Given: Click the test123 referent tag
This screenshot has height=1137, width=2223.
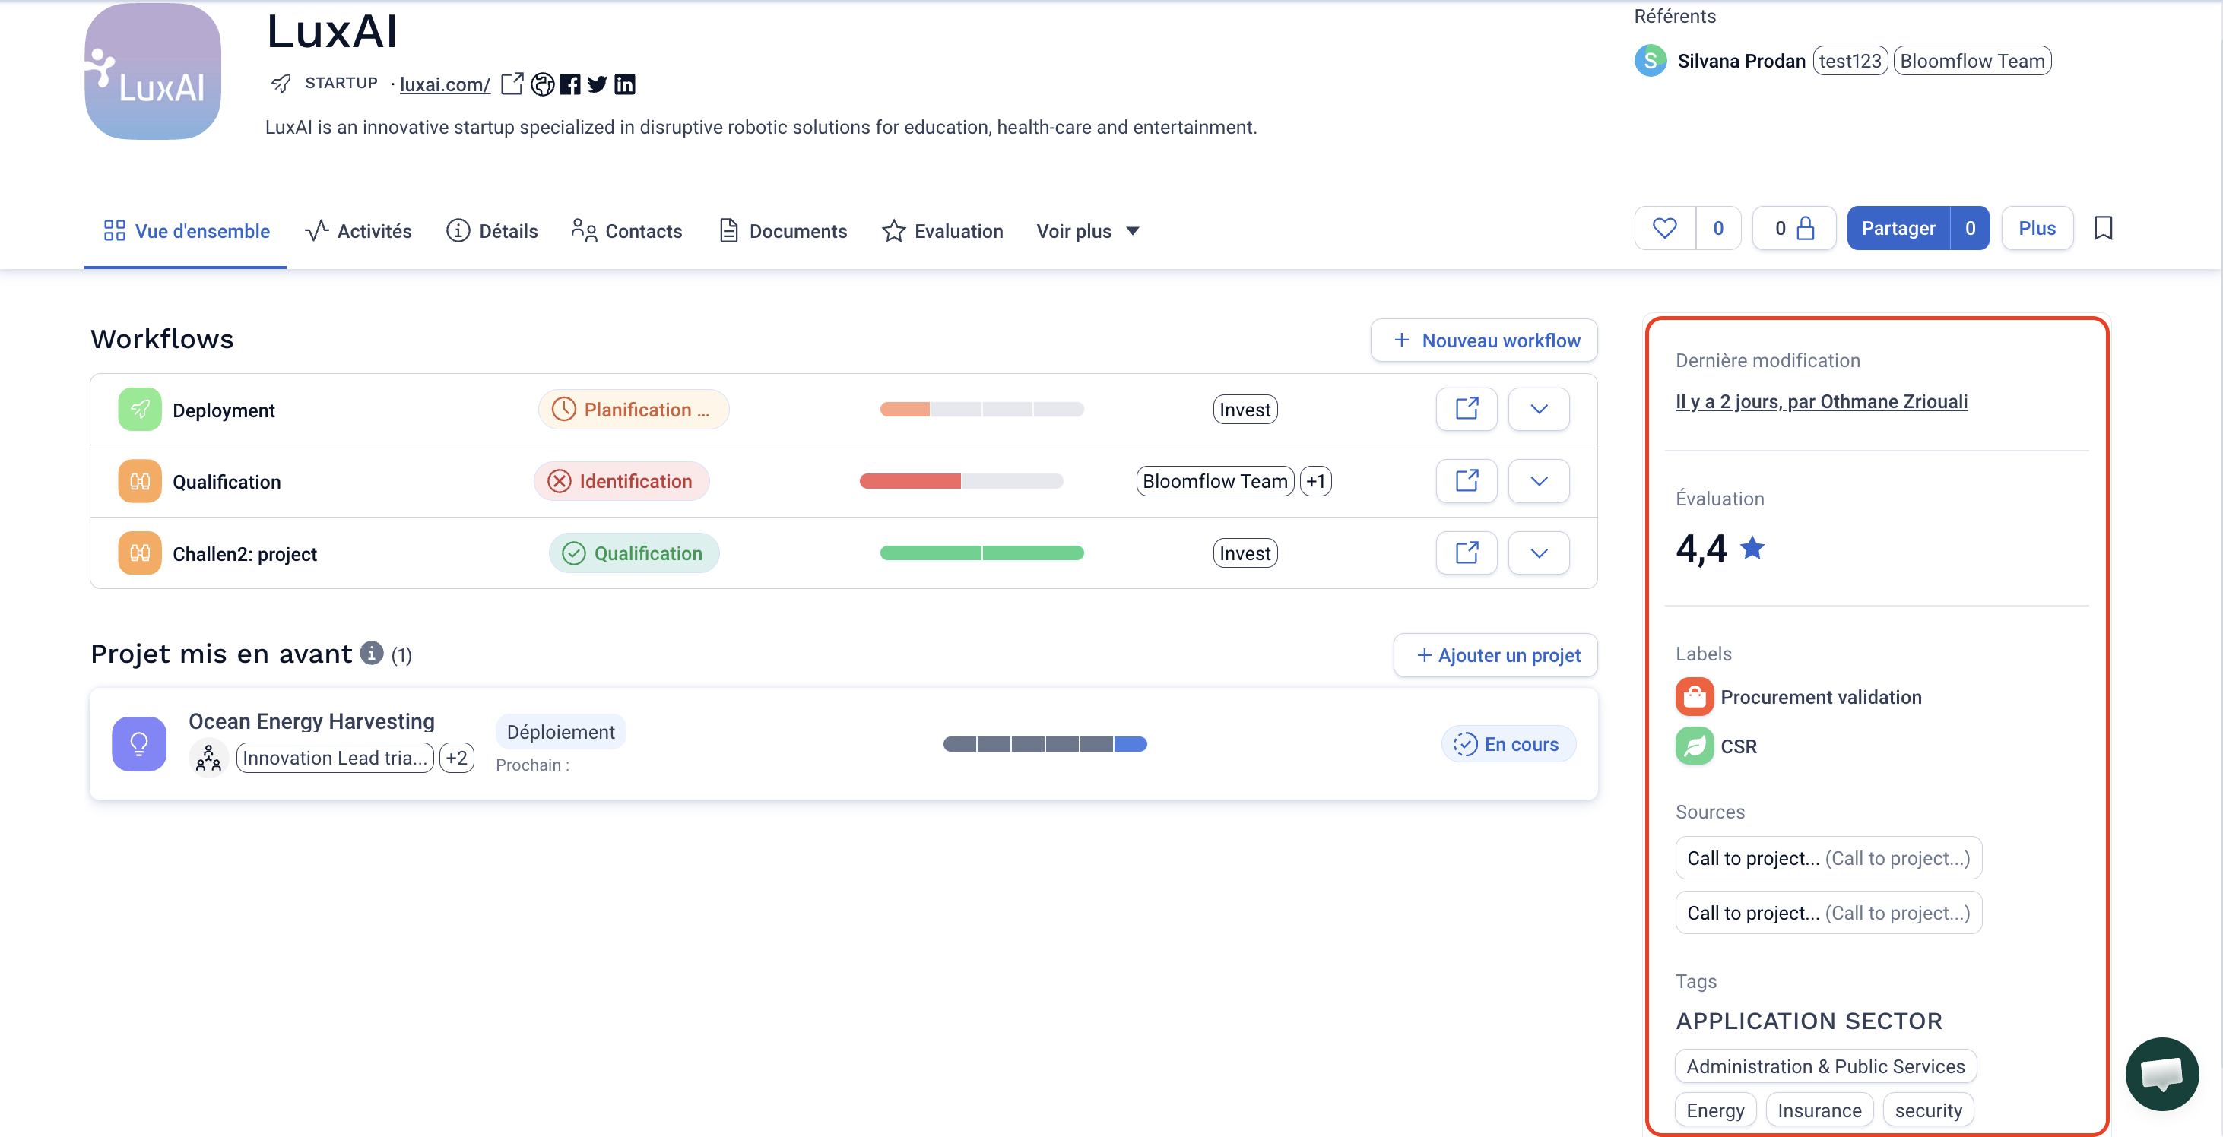Looking at the screenshot, I should pos(1850,60).
